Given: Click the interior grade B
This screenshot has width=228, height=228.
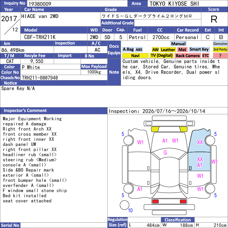Looking at the screenshot, I should [221, 37].
